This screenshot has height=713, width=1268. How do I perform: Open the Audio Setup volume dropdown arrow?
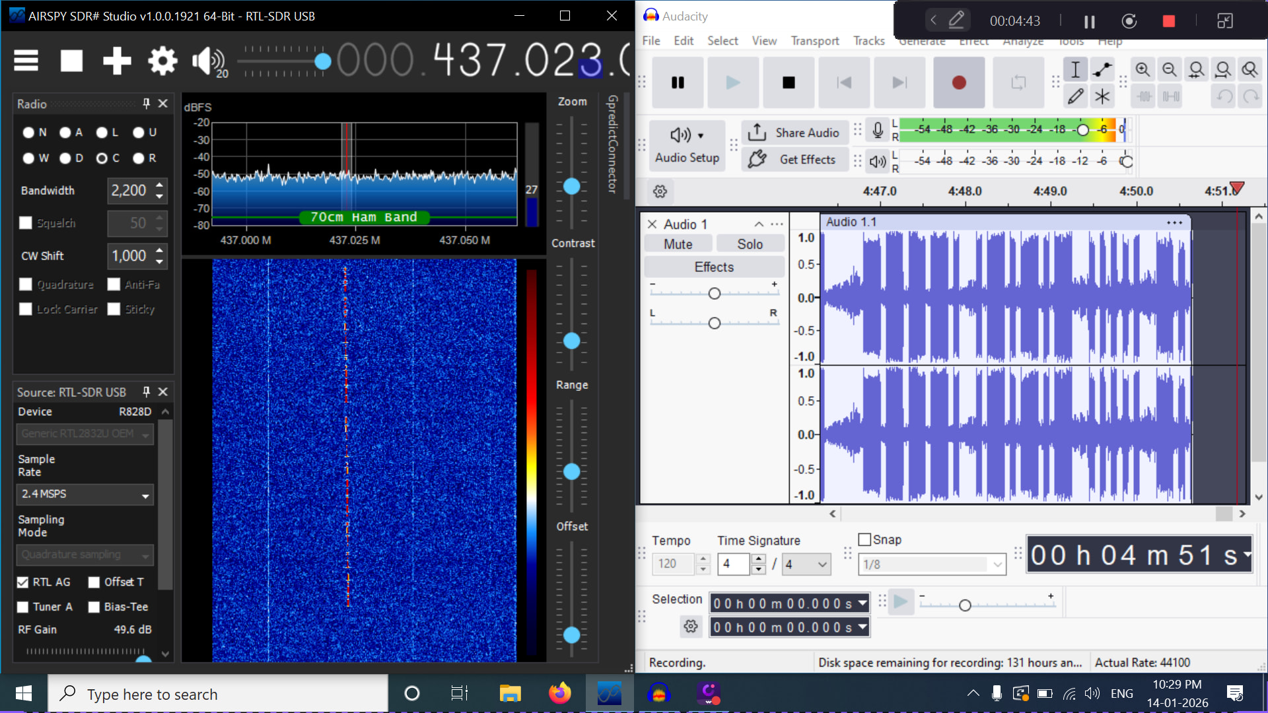coord(701,136)
